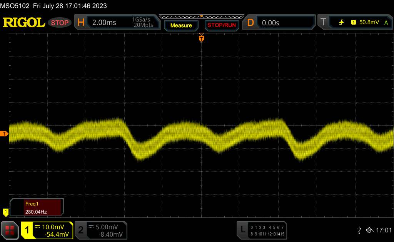Viewport: 394px width, 242px height.
Task: Click the orange D delay icon
Action: pyautogui.click(x=250, y=23)
